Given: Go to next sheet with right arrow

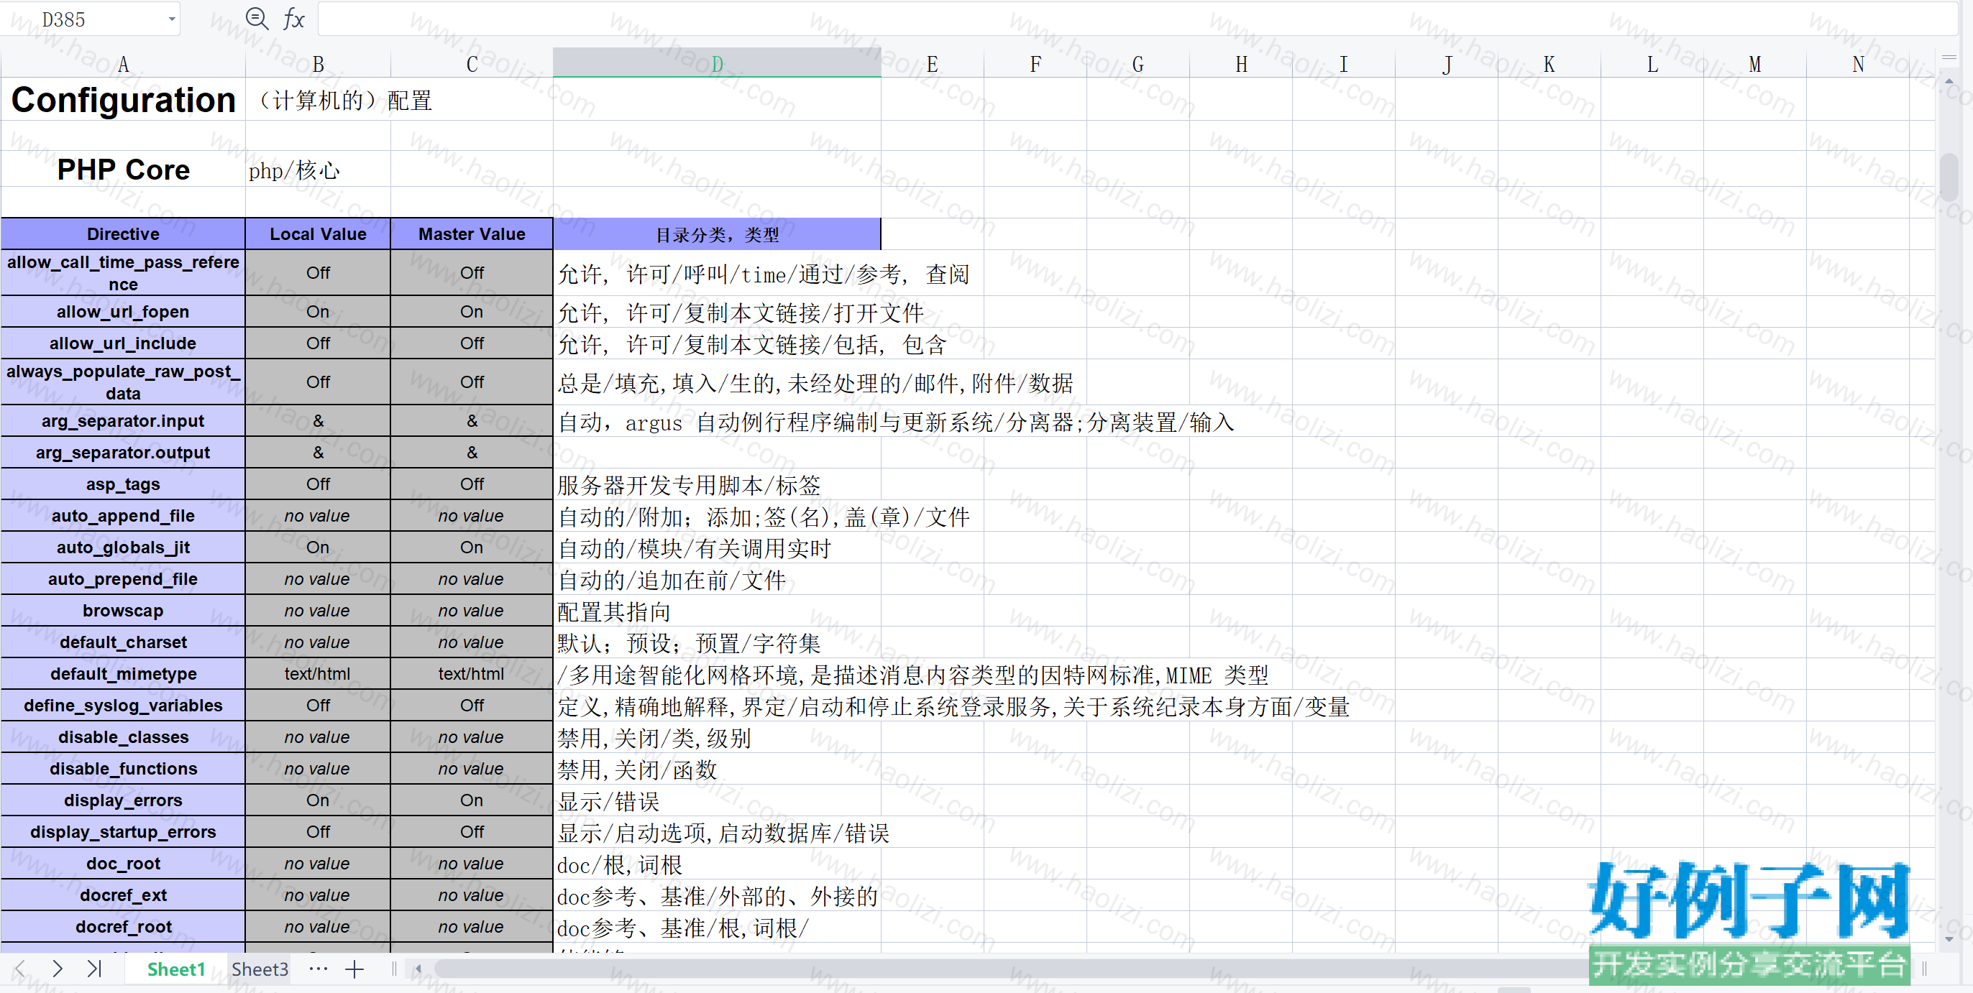Looking at the screenshot, I should click(58, 969).
